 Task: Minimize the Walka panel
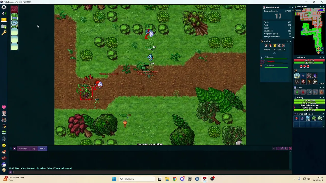(287, 41)
